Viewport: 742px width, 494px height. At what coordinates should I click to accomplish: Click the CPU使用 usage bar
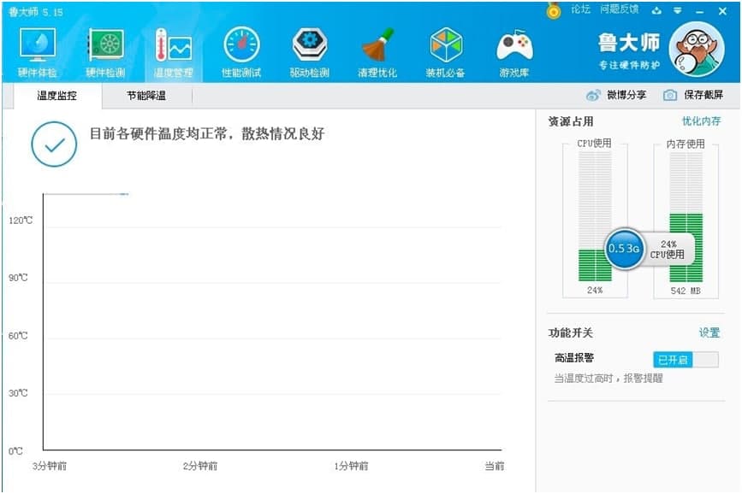pyautogui.click(x=595, y=217)
